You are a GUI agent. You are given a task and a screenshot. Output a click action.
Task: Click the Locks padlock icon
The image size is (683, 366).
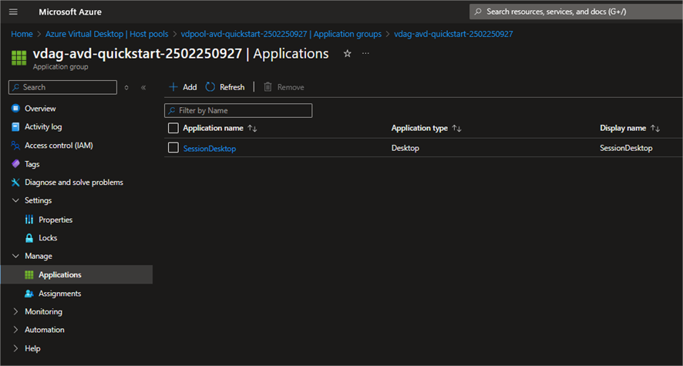pos(29,238)
